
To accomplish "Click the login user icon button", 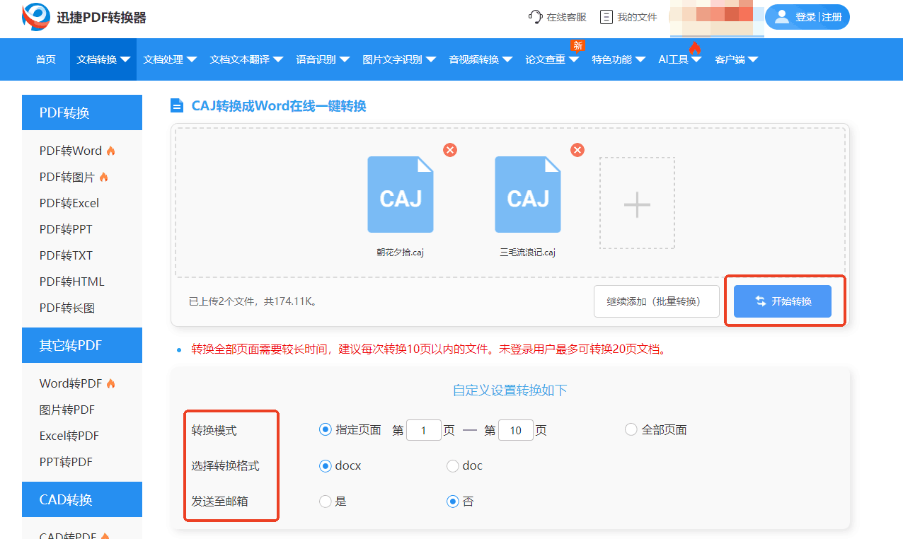I will coord(781,16).
